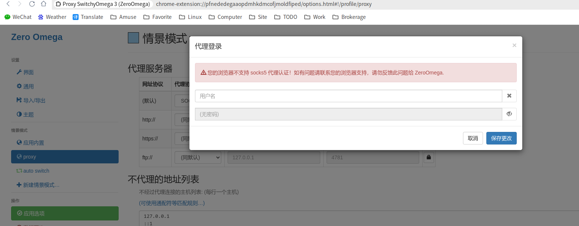This screenshot has width=579, height=226.
Task: Open the Work bookmarks folder
Action: 315,17
